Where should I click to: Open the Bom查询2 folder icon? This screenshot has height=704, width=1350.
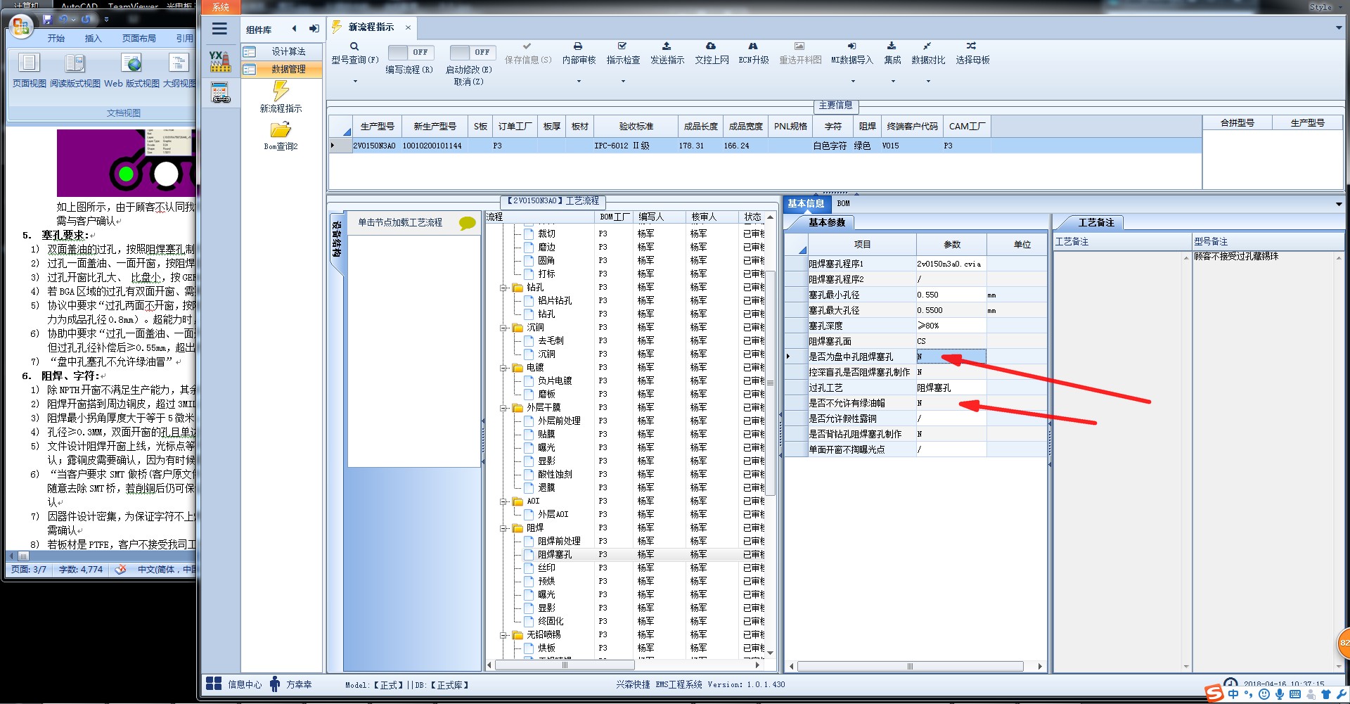281,130
